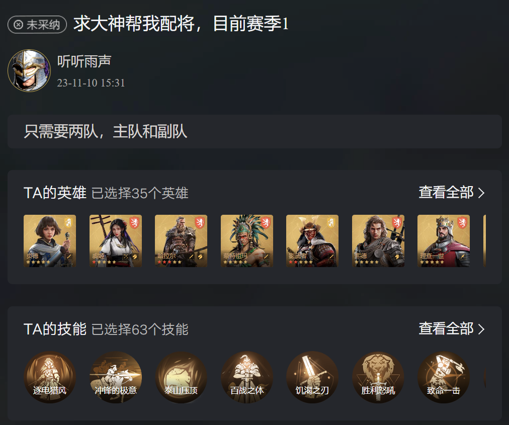Click the chevron arrow beside heroes 查看全部
The image size is (509, 425).
(x=481, y=193)
